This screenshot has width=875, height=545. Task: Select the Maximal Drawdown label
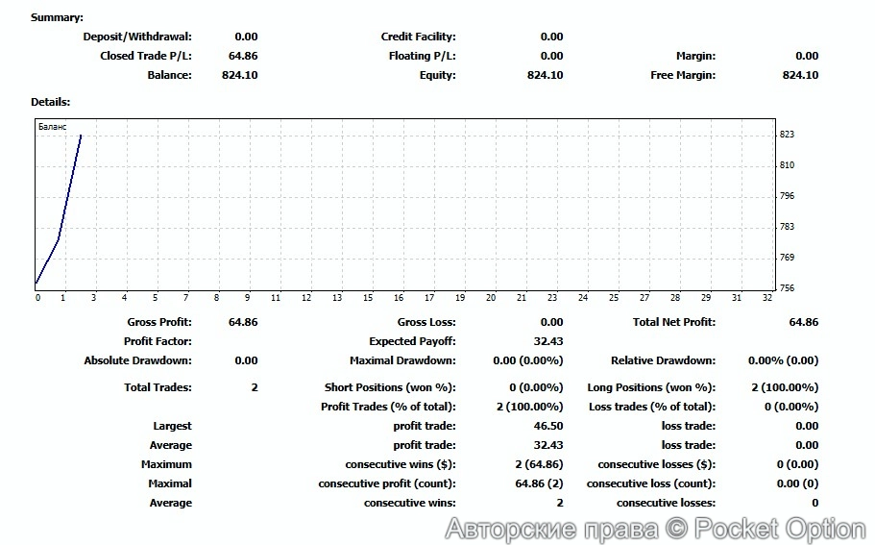402,360
